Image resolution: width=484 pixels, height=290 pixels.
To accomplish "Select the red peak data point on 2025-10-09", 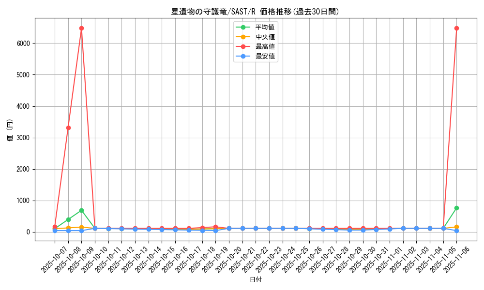I will (x=80, y=29).
